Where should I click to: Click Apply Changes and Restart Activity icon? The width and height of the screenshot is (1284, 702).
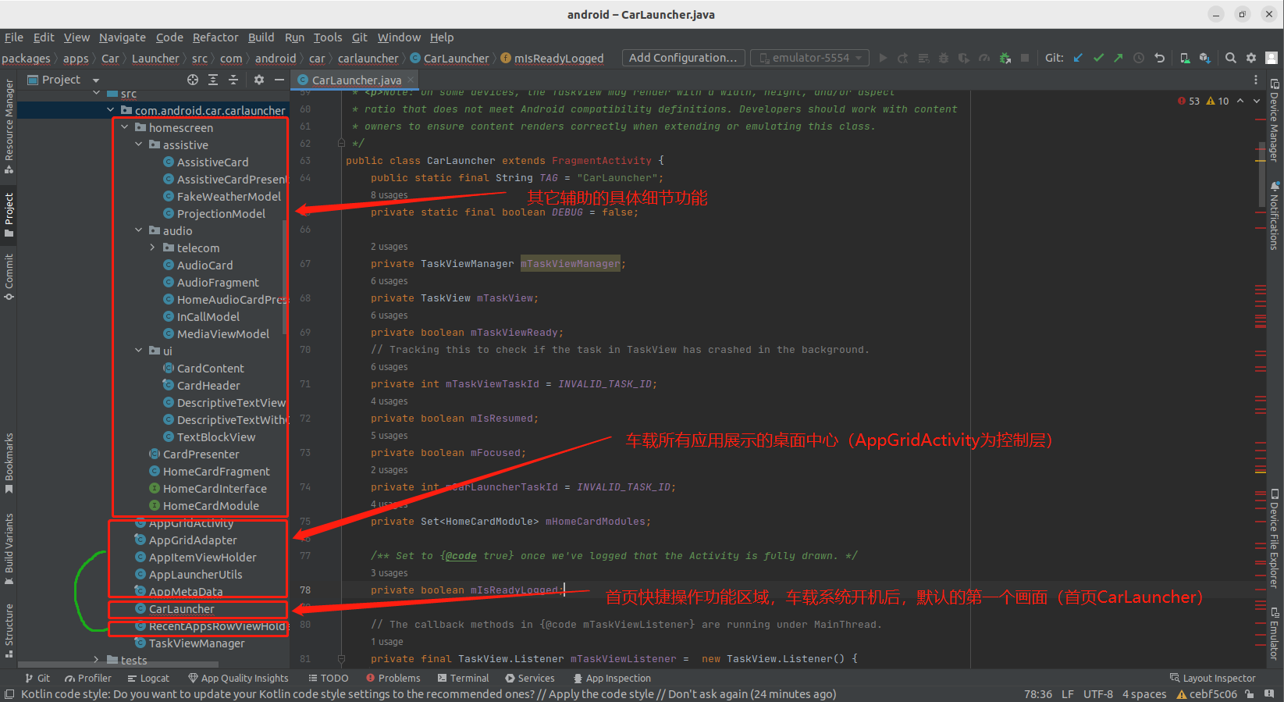903,58
